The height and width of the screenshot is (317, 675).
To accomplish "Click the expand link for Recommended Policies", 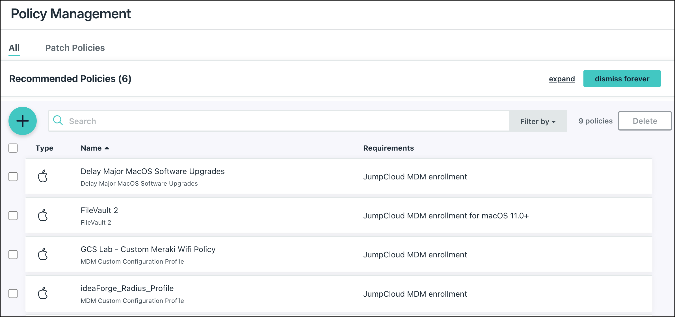I will point(562,79).
